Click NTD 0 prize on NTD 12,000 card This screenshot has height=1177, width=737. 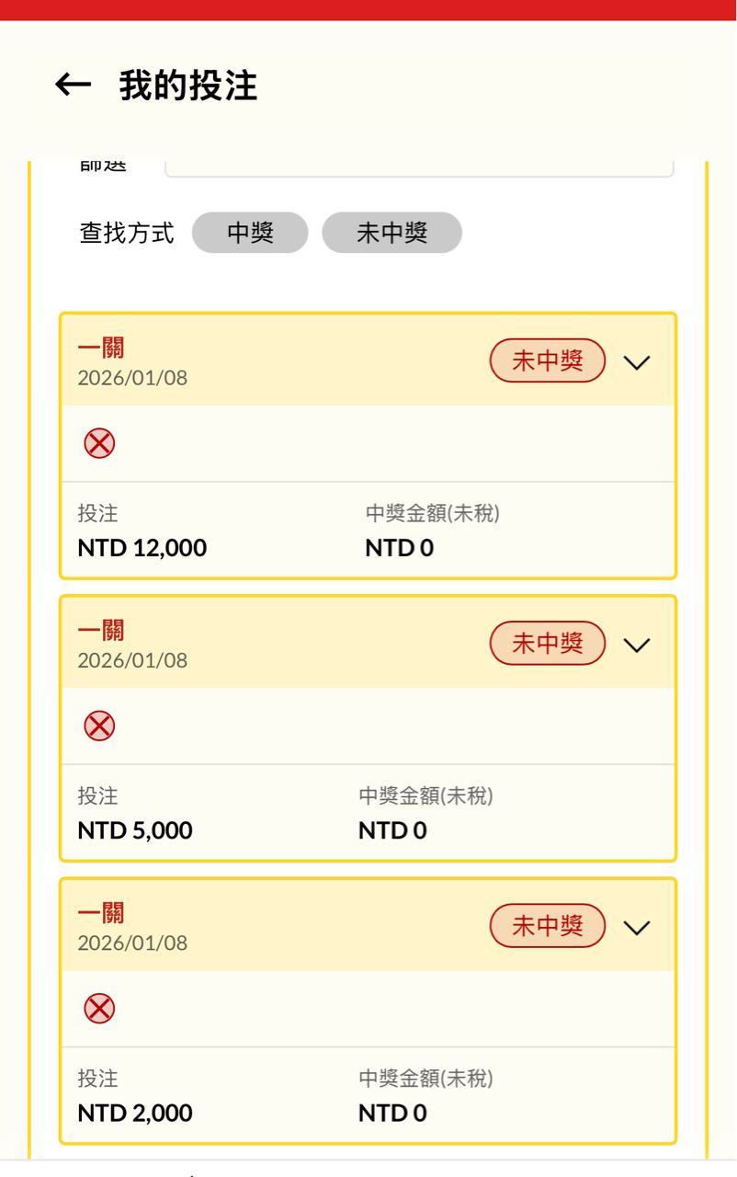(x=400, y=548)
